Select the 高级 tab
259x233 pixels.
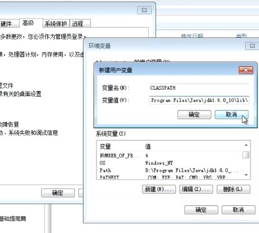[30, 23]
